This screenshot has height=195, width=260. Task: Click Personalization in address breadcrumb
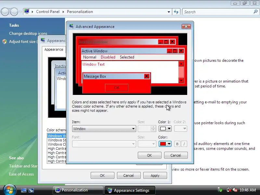pos(80,12)
